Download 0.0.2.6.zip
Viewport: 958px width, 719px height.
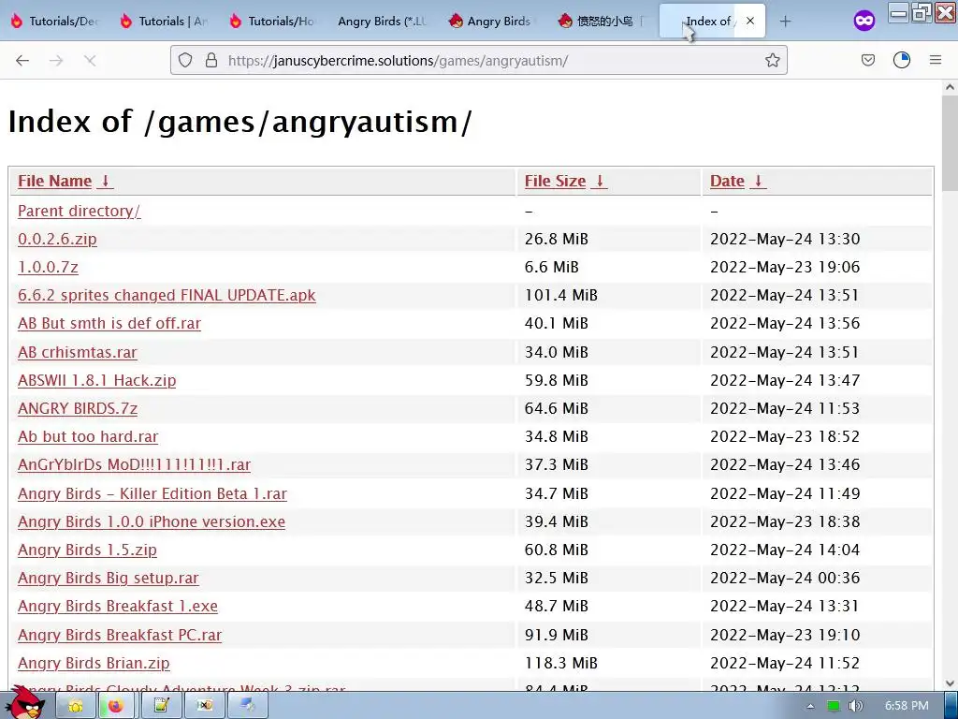[57, 239]
